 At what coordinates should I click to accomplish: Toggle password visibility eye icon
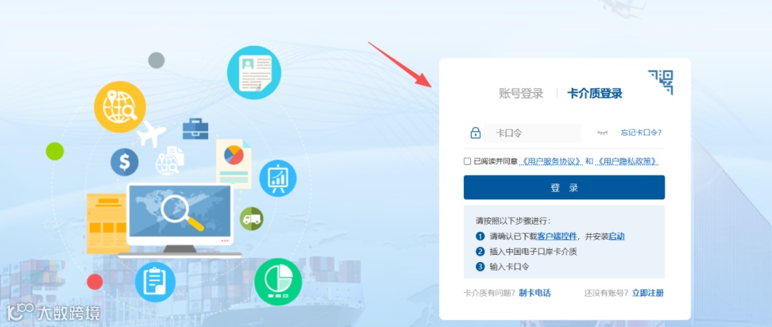(603, 133)
